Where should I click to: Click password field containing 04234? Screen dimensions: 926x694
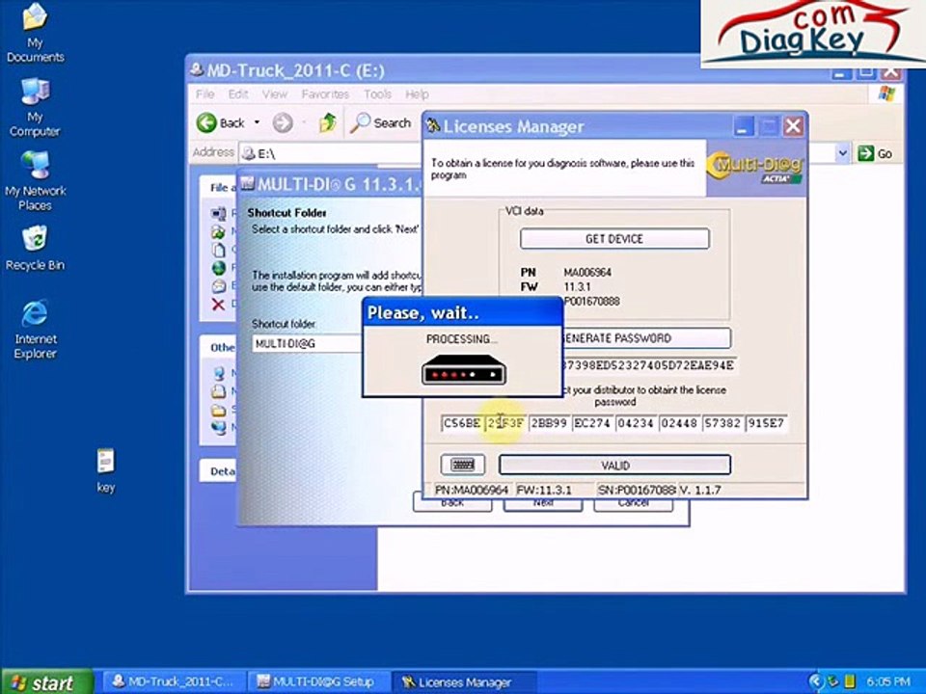pyautogui.click(x=637, y=423)
